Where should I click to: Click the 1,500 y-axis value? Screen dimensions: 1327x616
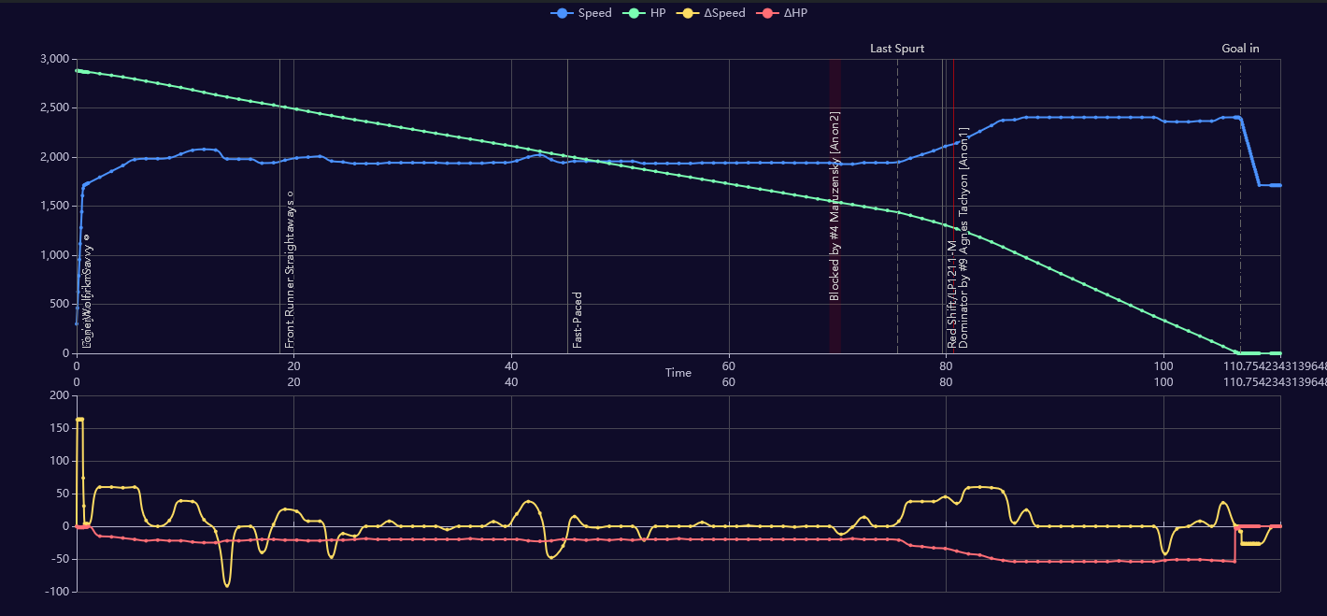click(55, 207)
